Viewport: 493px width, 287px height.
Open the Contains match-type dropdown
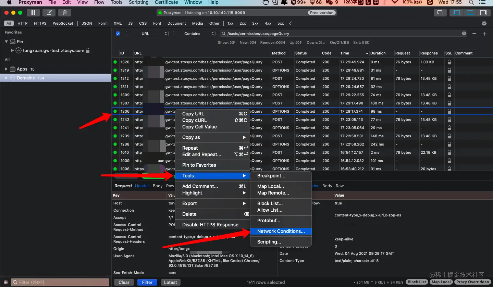click(x=194, y=34)
